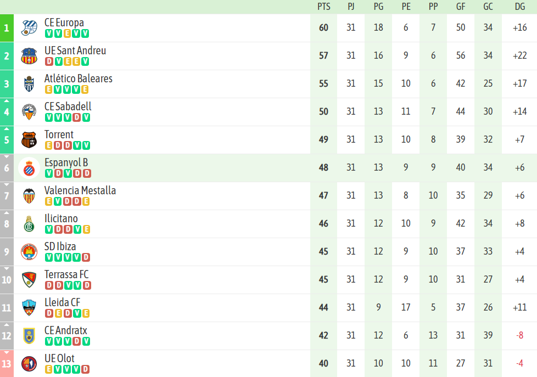Open the UE Olot team link
This screenshot has height=377, width=537.
point(59,358)
